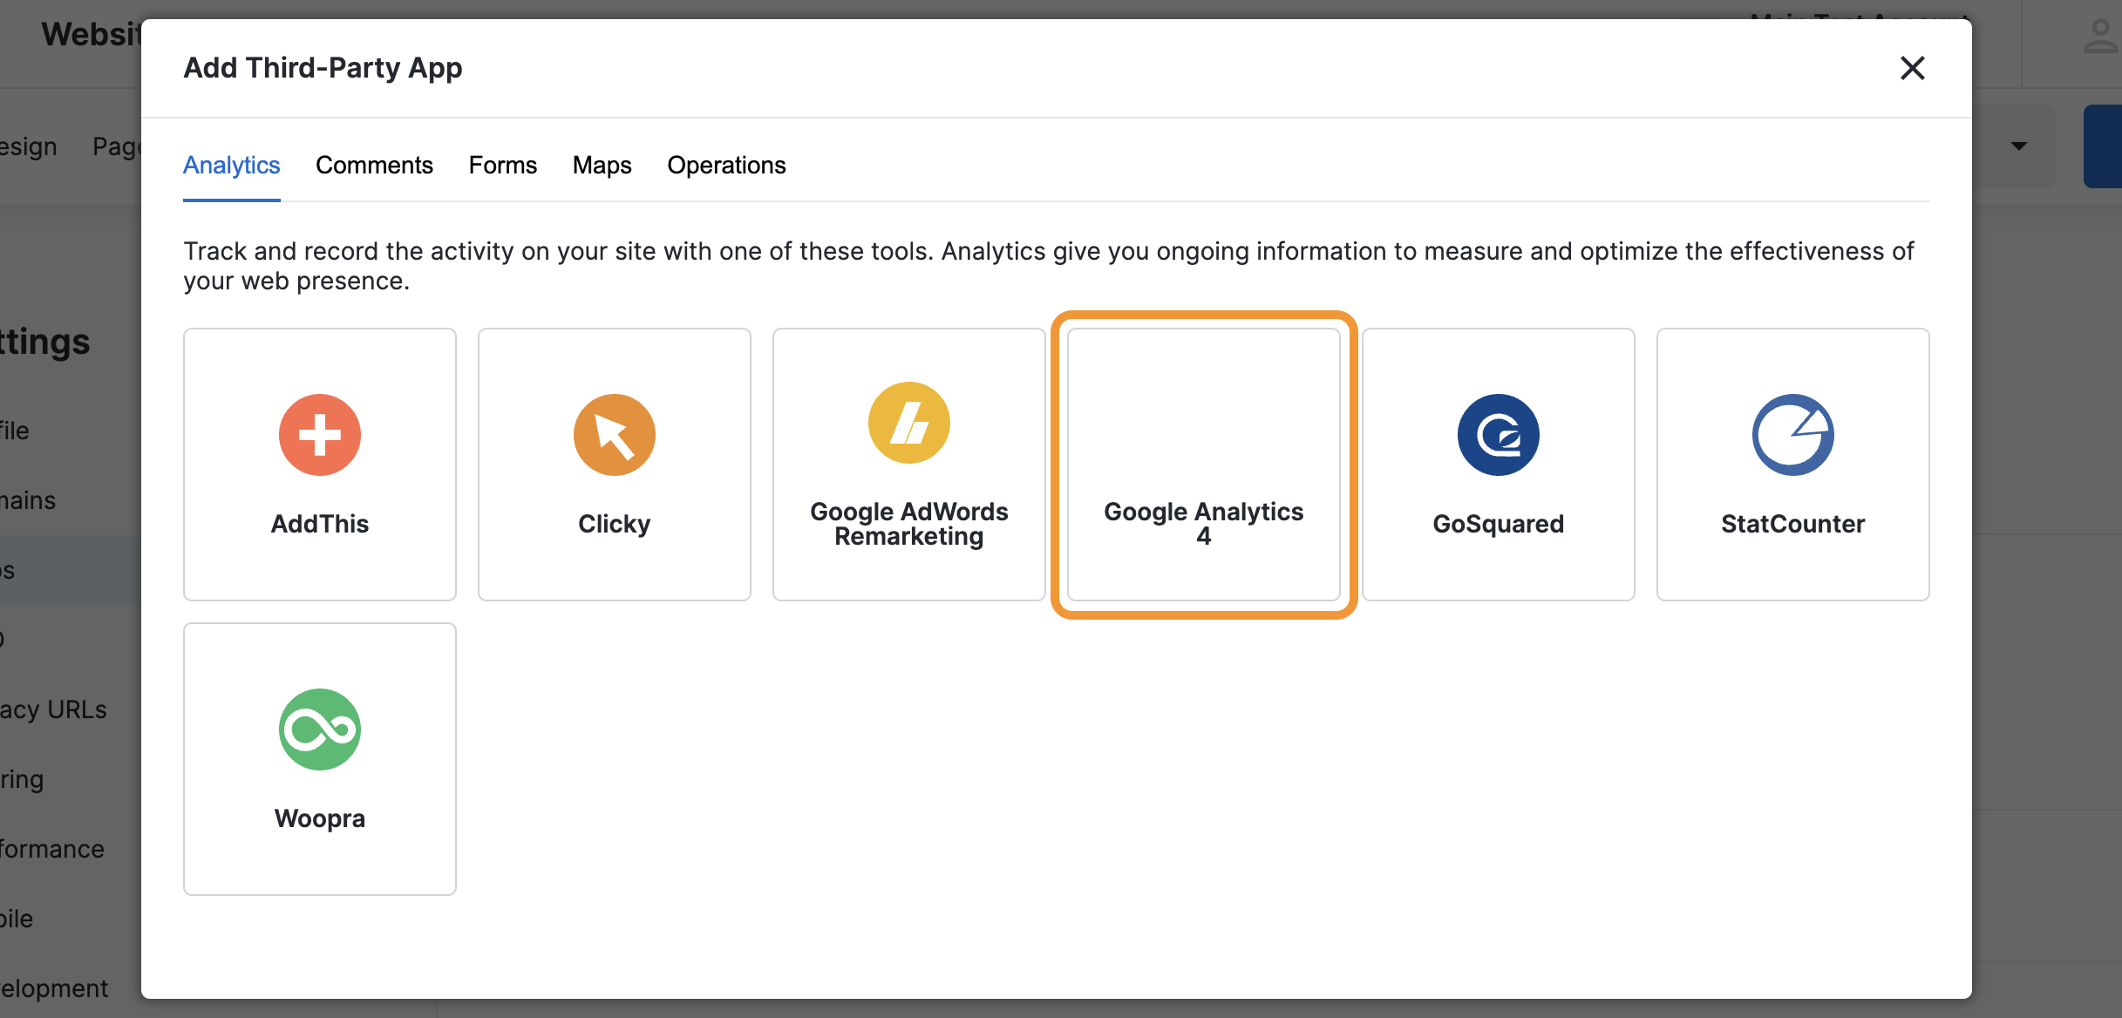Switch to the Forms tab
The width and height of the screenshot is (2122, 1018).
point(502,165)
